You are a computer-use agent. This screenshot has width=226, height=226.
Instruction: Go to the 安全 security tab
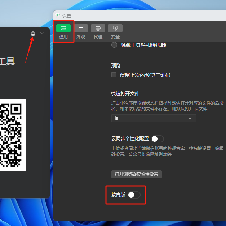point(115,32)
